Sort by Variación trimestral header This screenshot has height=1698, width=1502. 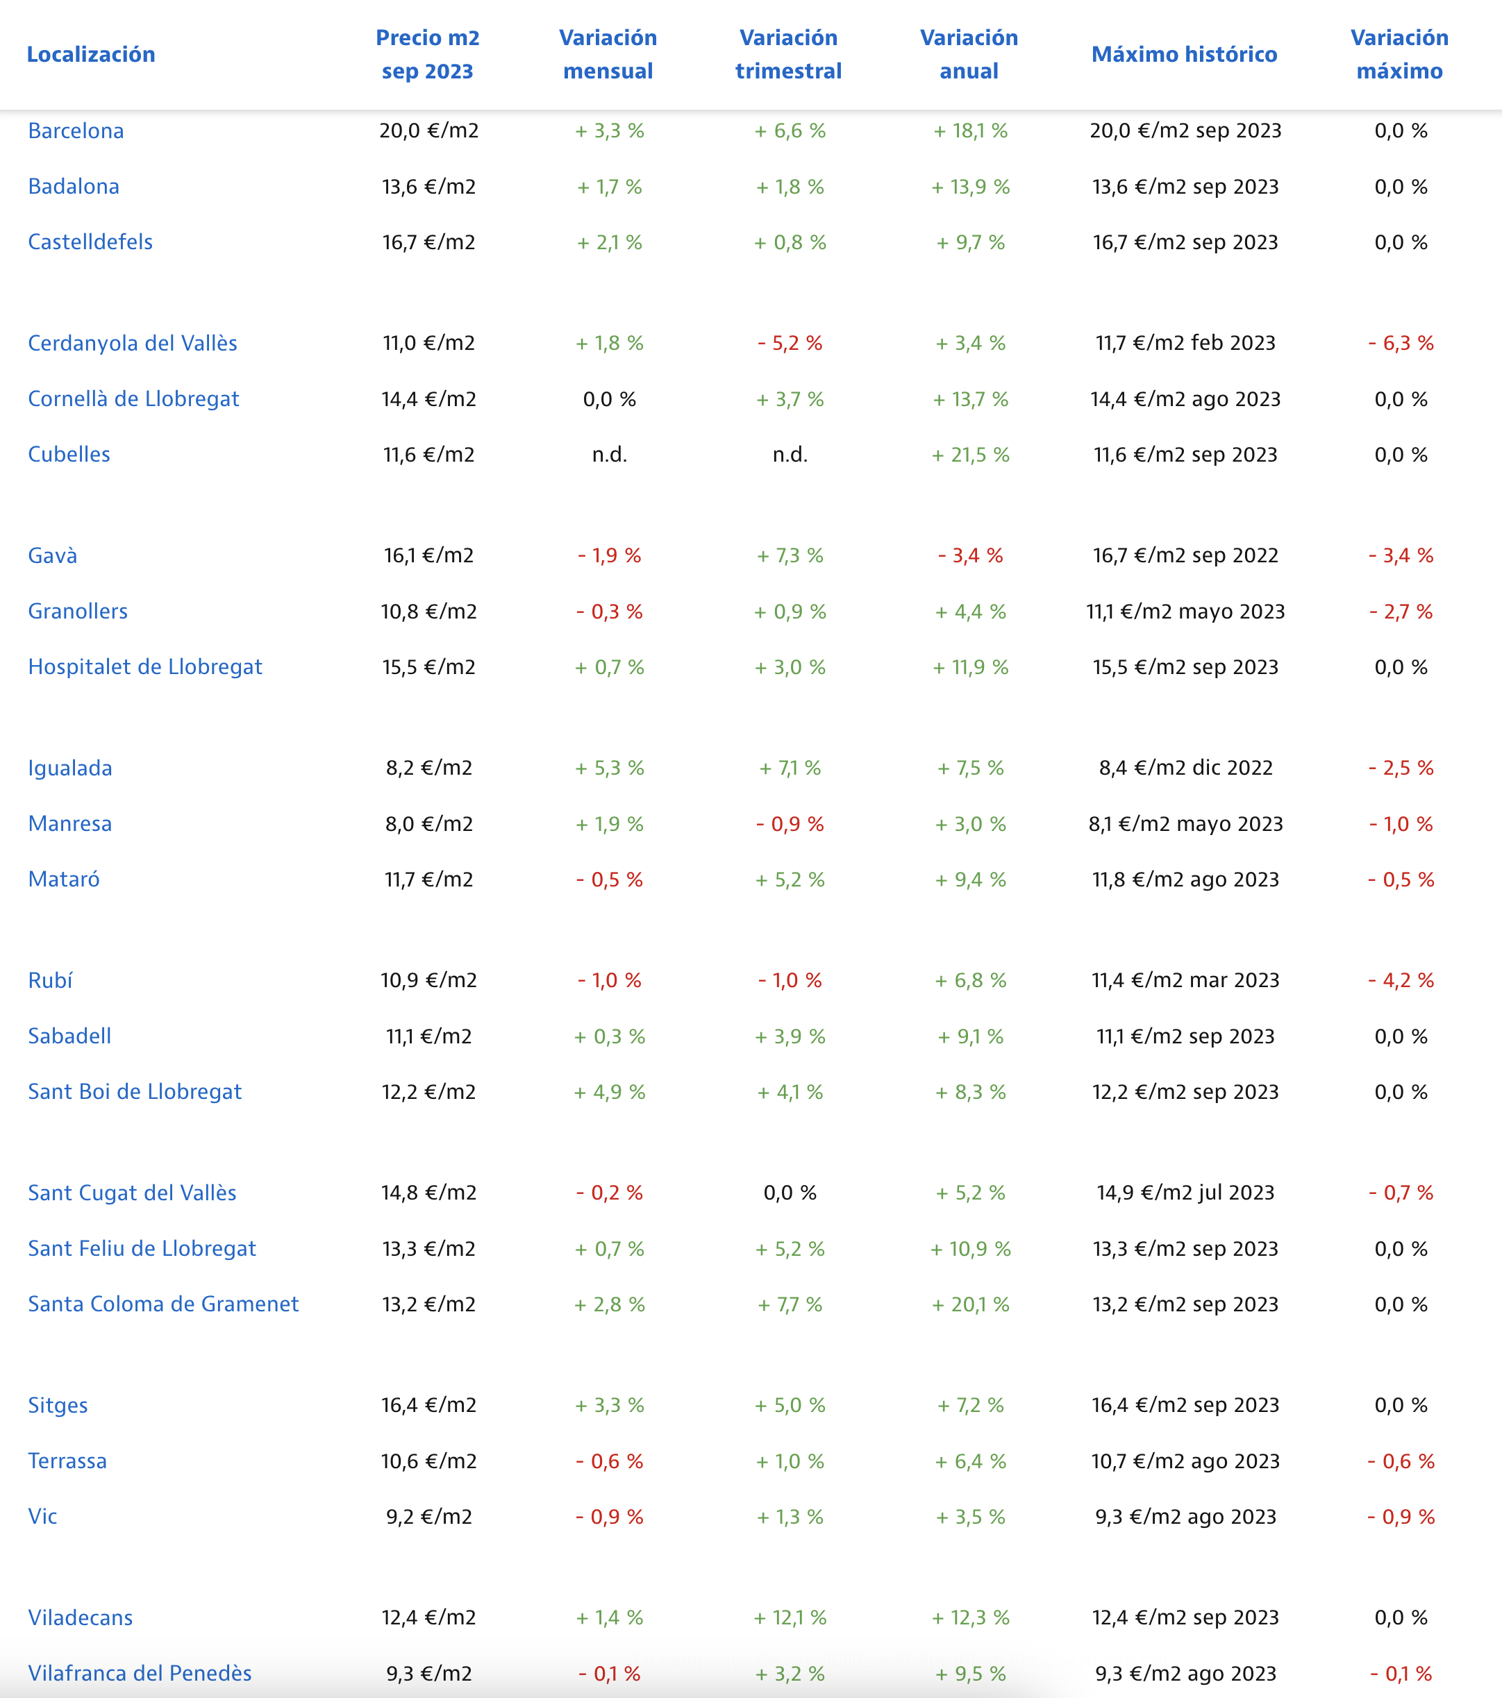787,55
